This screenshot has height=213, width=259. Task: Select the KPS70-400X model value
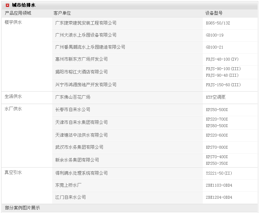click(217, 157)
